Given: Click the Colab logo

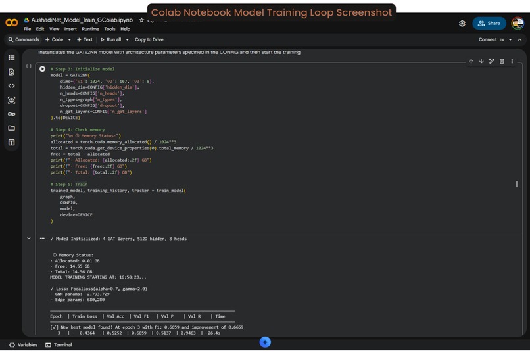Looking at the screenshot, I should [x=11, y=22].
